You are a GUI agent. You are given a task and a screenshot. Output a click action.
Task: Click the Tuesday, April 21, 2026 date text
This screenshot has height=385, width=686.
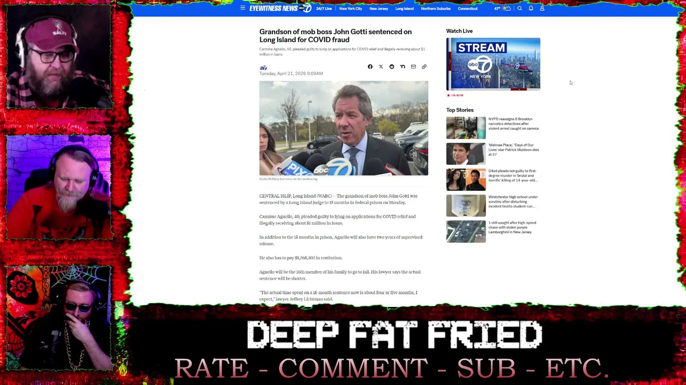(x=291, y=74)
